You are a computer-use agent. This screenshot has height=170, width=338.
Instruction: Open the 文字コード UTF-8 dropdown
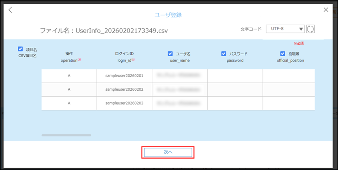285,29
